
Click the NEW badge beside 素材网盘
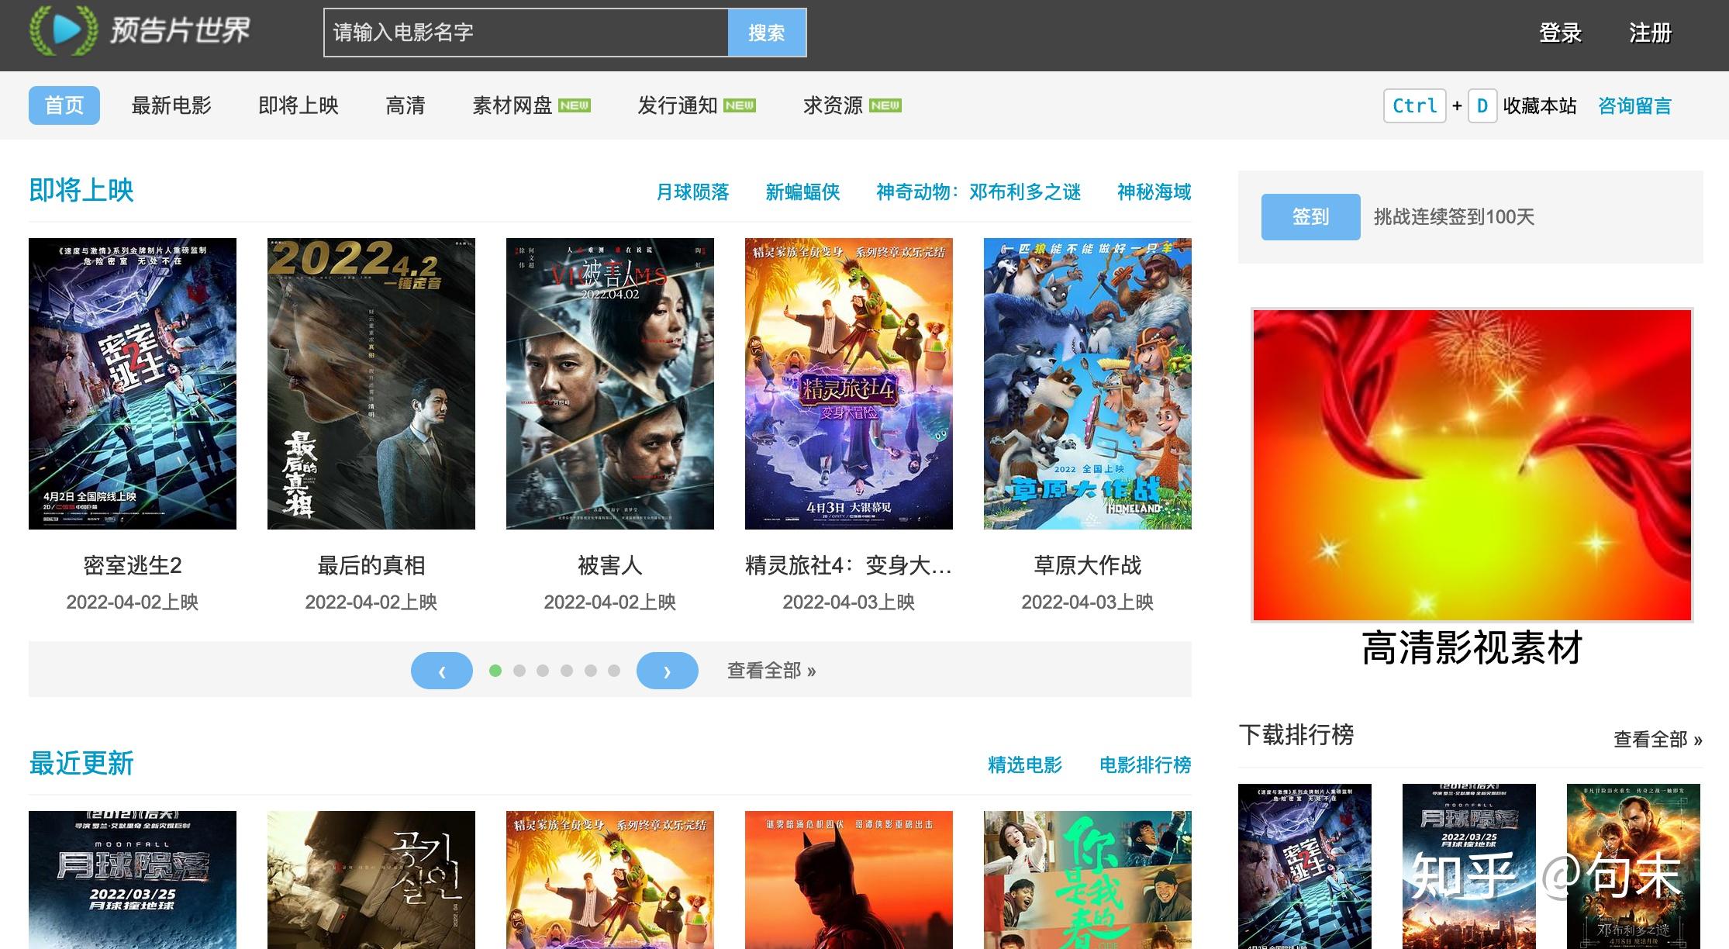coord(575,105)
